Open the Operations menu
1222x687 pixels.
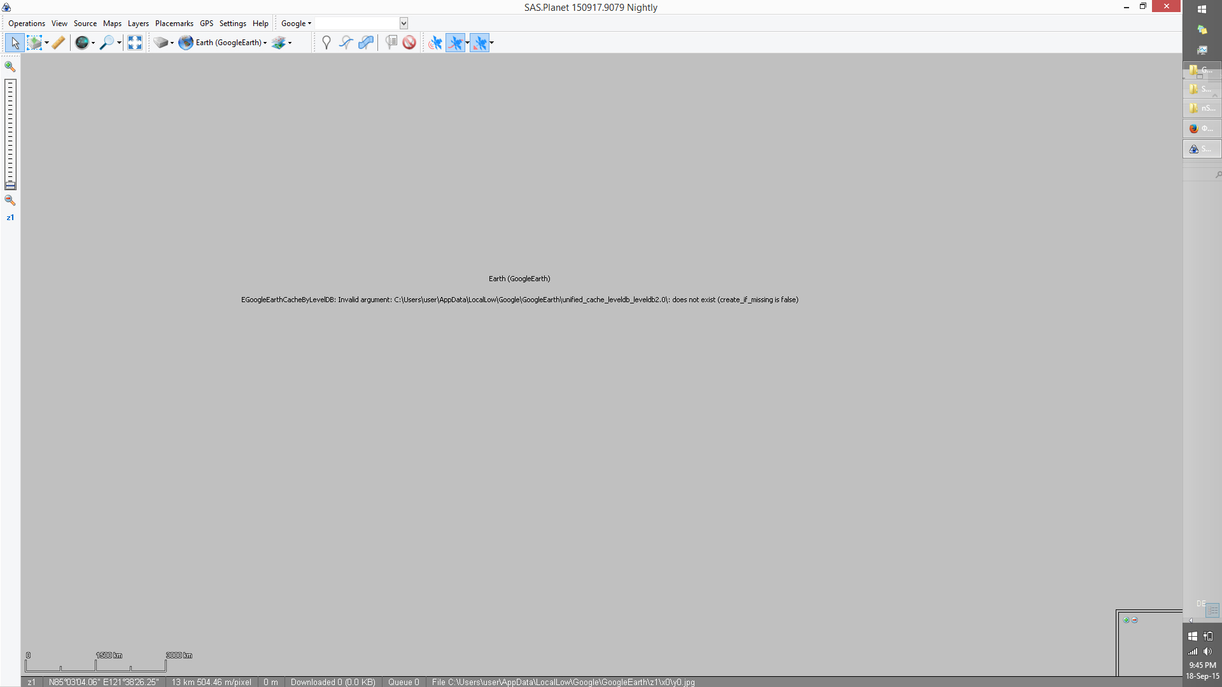pyautogui.click(x=26, y=24)
